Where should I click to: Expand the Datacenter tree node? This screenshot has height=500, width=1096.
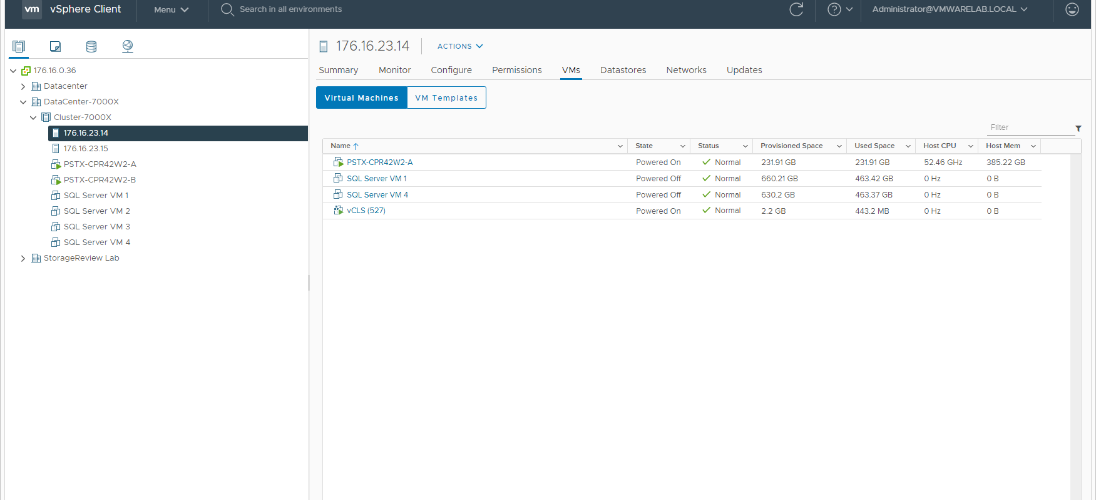23,86
